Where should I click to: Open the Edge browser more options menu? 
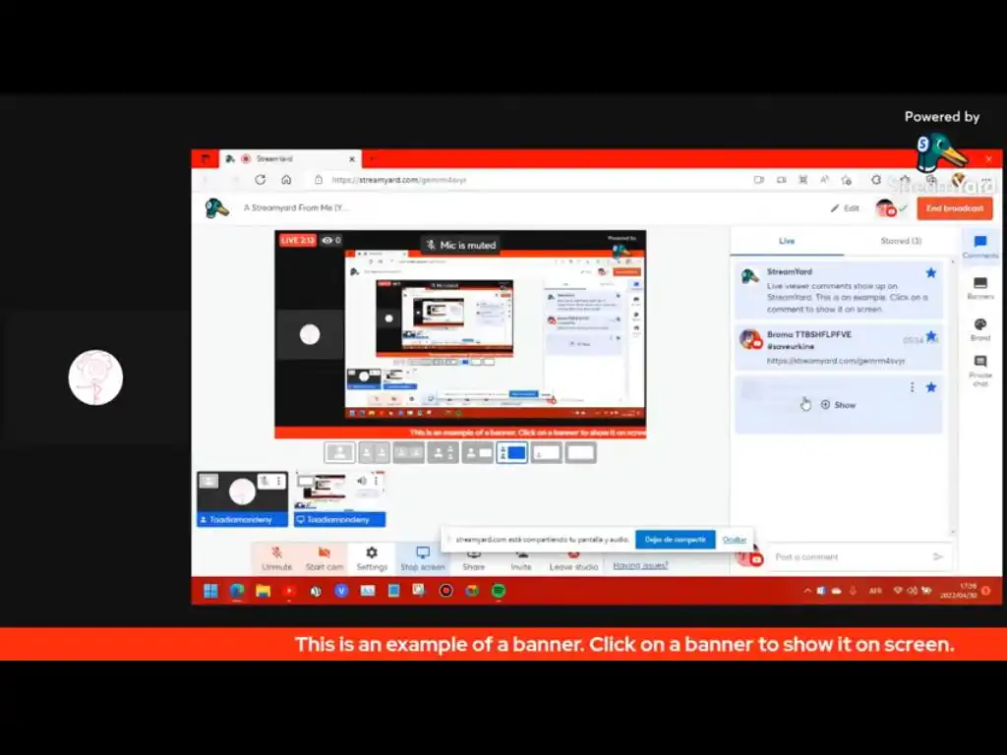[x=986, y=180]
